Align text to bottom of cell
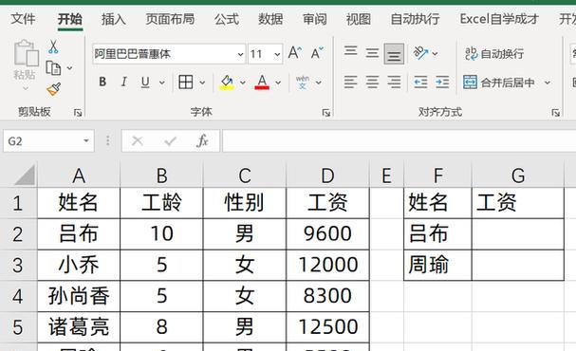This screenshot has width=576, height=351. coord(394,54)
